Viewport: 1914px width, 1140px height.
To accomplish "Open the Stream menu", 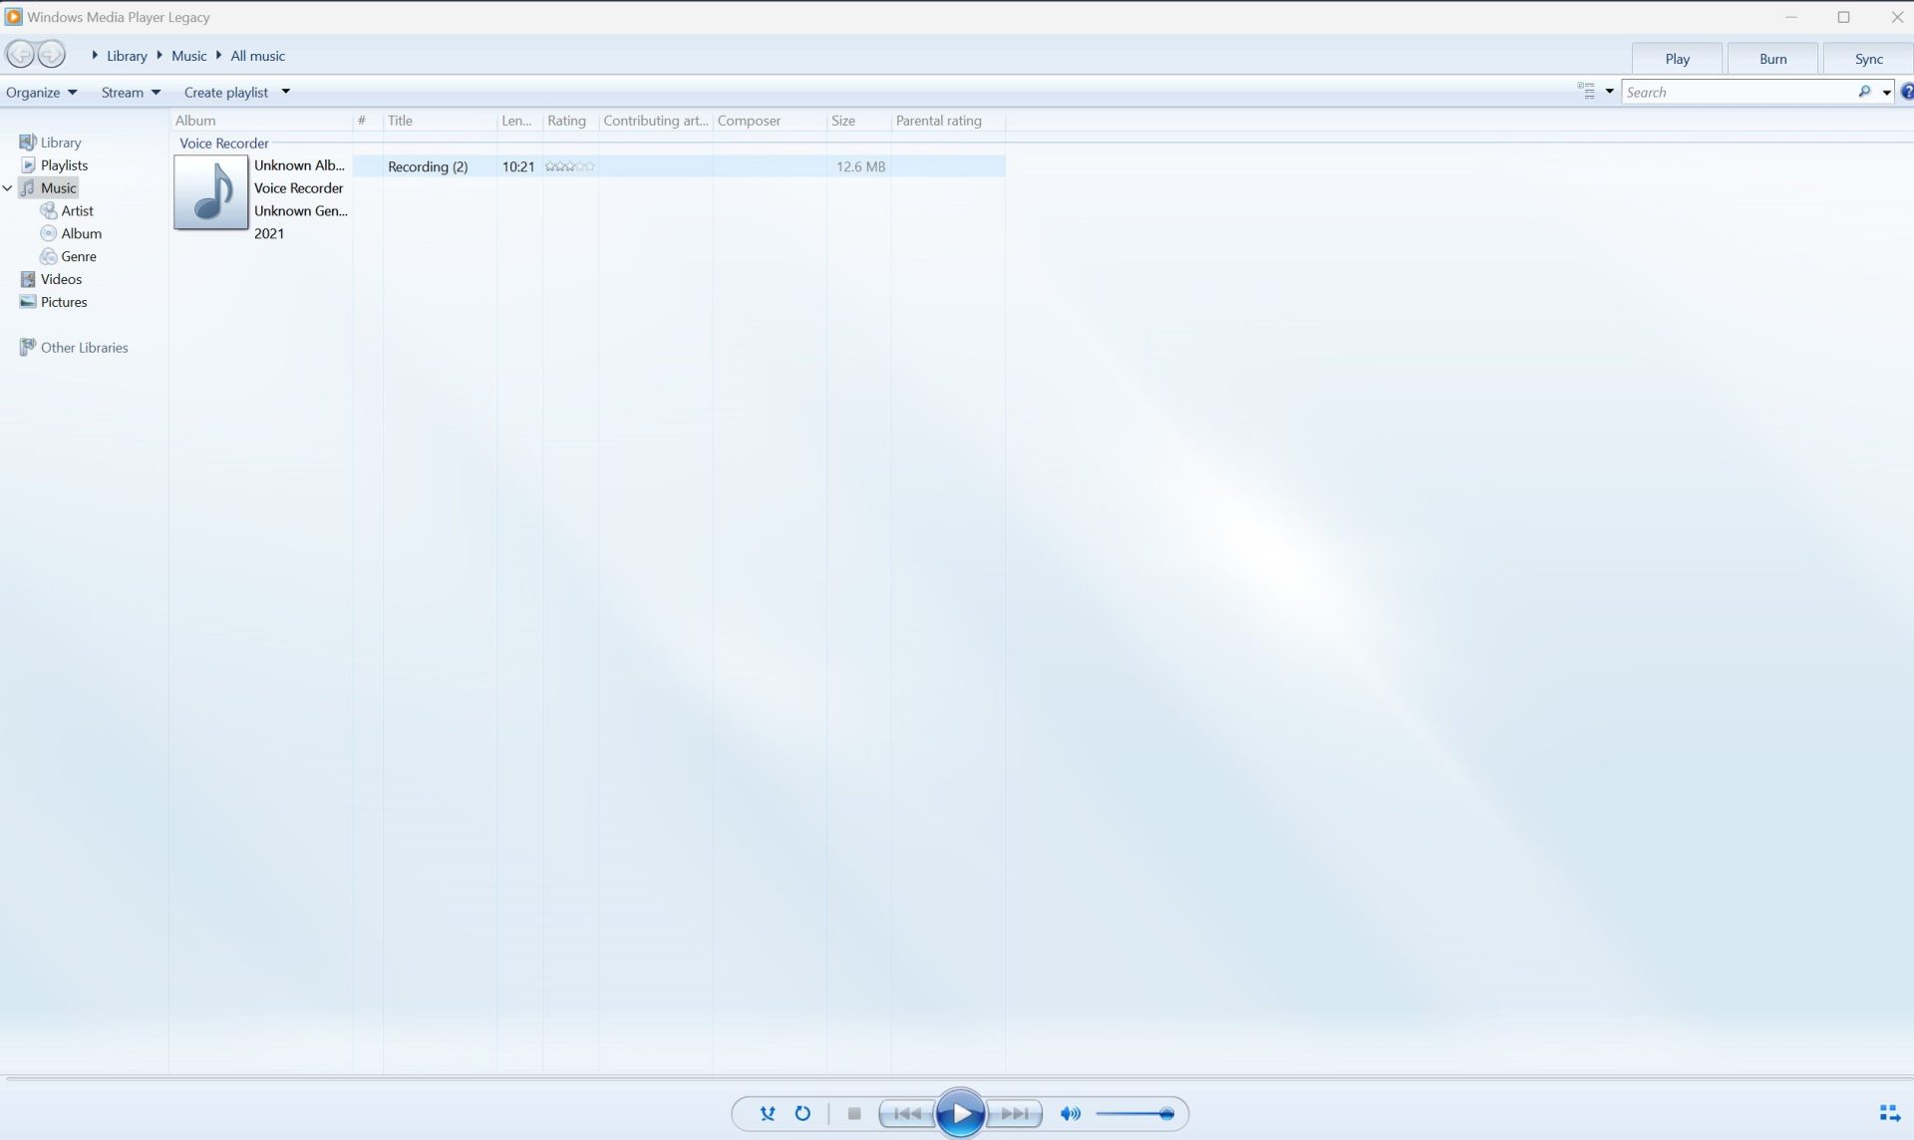I will pos(131,93).
